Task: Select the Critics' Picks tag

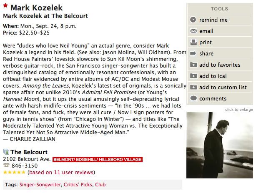Action: 78,184
